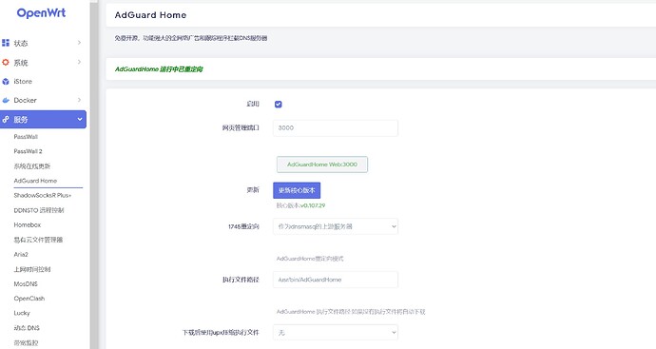
Task: Click the 网页管理端口 port field
Action: (x=336, y=128)
